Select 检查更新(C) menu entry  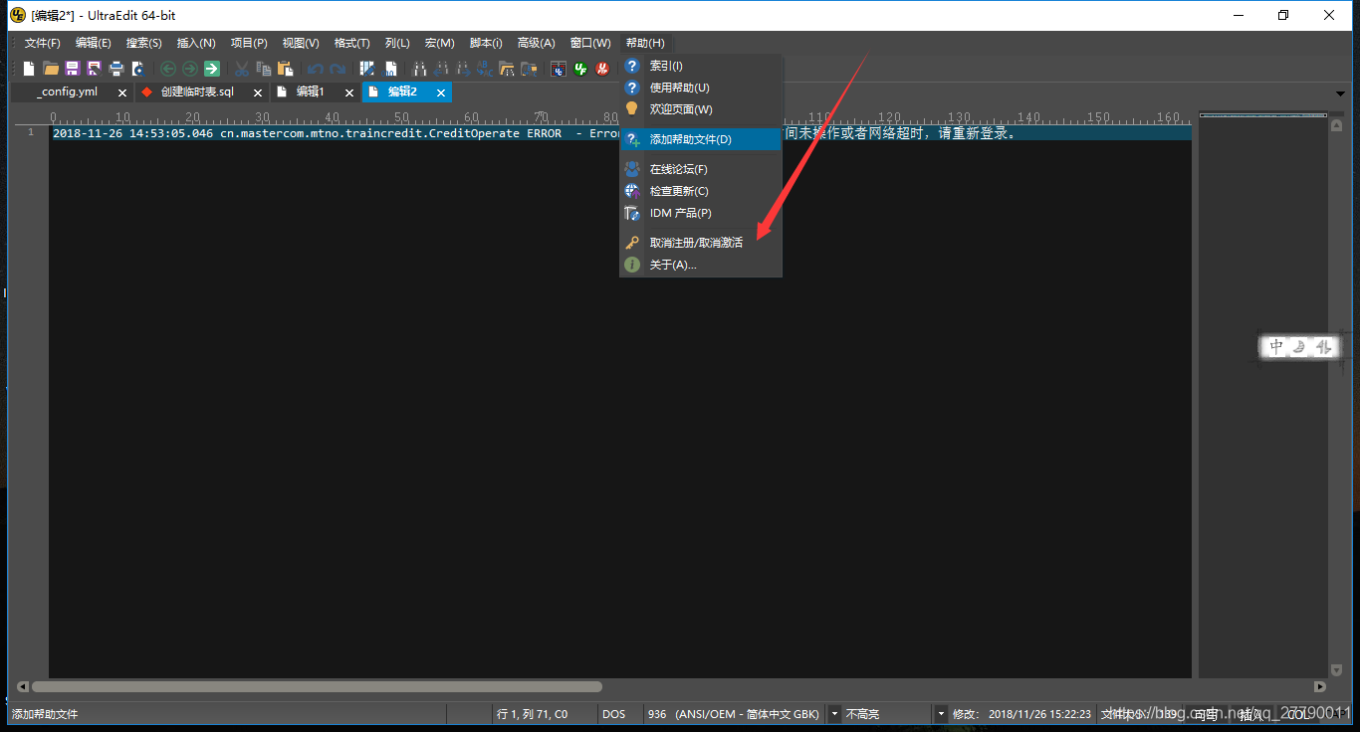(x=700, y=191)
